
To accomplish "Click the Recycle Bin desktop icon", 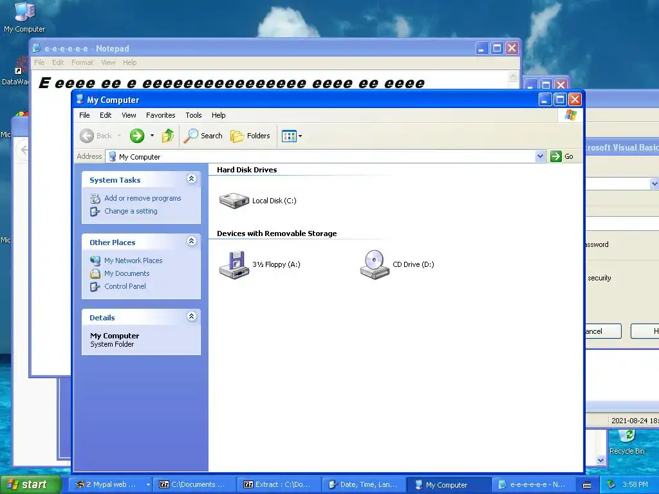I will 627,441.
